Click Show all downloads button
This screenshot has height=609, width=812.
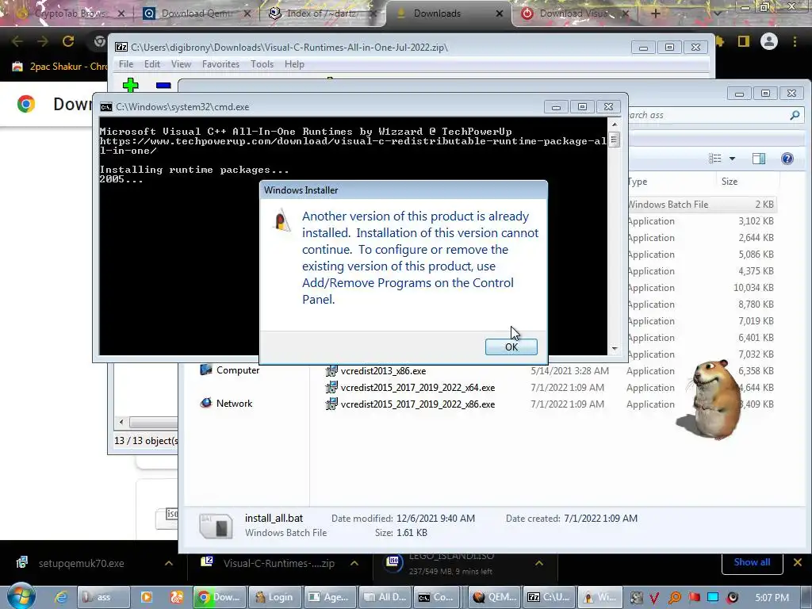[752, 562]
